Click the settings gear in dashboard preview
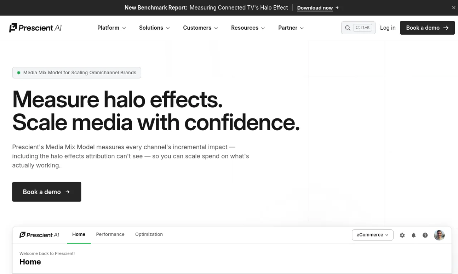 coord(402,235)
